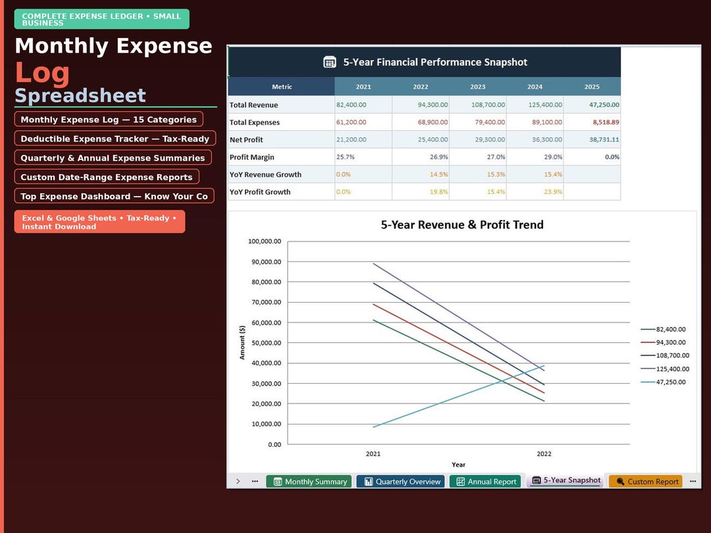Click the 82,400.00 legend entry
This screenshot has height=533, width=711.
664,330
